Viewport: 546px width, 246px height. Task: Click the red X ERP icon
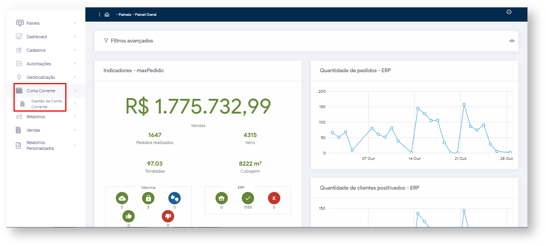click(274, 198)
